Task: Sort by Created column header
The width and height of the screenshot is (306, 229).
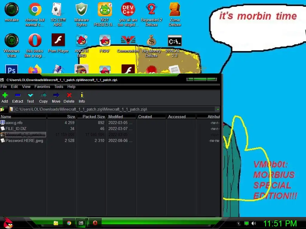Action: pyautogui.click(x=151, y=117)
